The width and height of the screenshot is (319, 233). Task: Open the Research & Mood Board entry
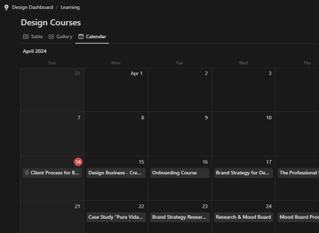[x=243, y=217]
